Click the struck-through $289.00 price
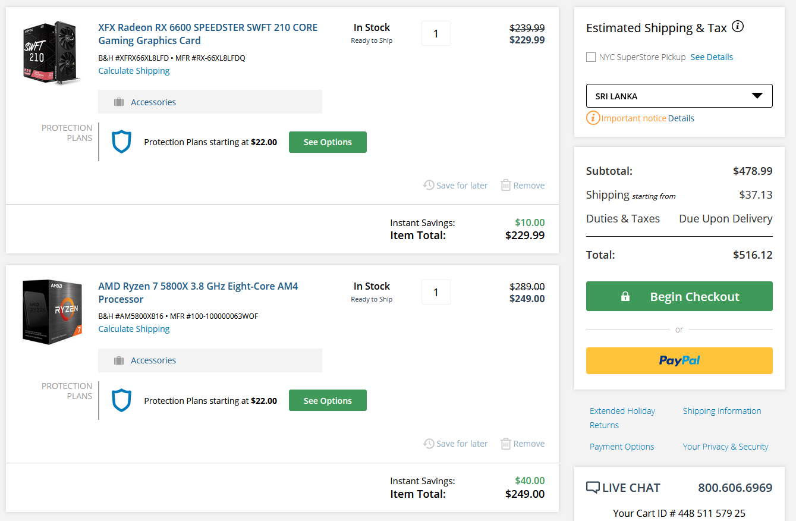The image size is (796, 521). pos(527,287)
